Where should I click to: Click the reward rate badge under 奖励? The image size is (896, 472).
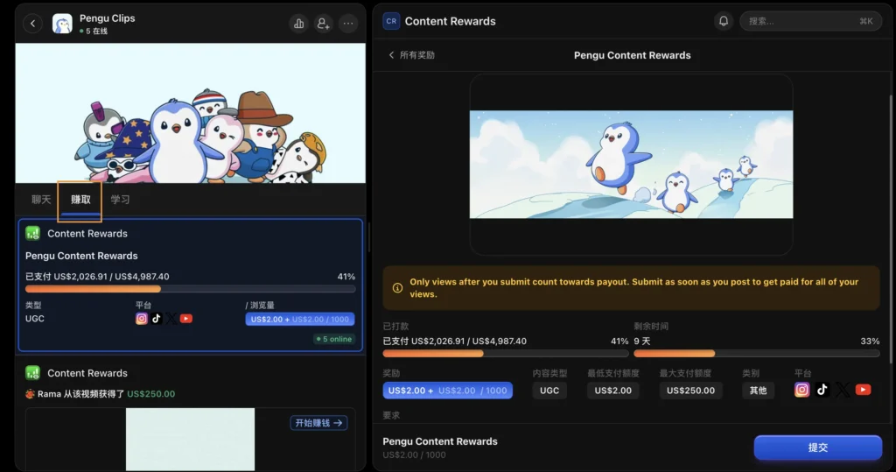tap(447, 391)
